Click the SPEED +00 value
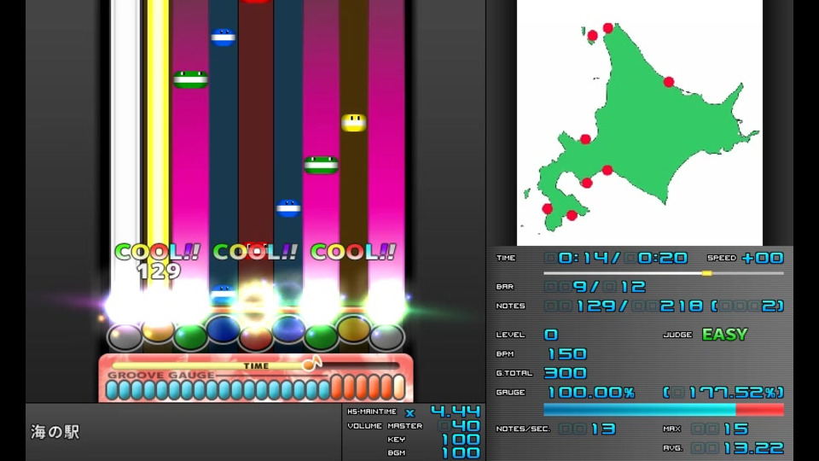This screenshot has height=461, width=819. 763,258
